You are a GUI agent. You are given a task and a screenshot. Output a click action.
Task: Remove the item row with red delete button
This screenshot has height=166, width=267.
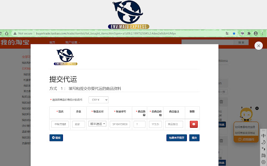tap(194, 124)
